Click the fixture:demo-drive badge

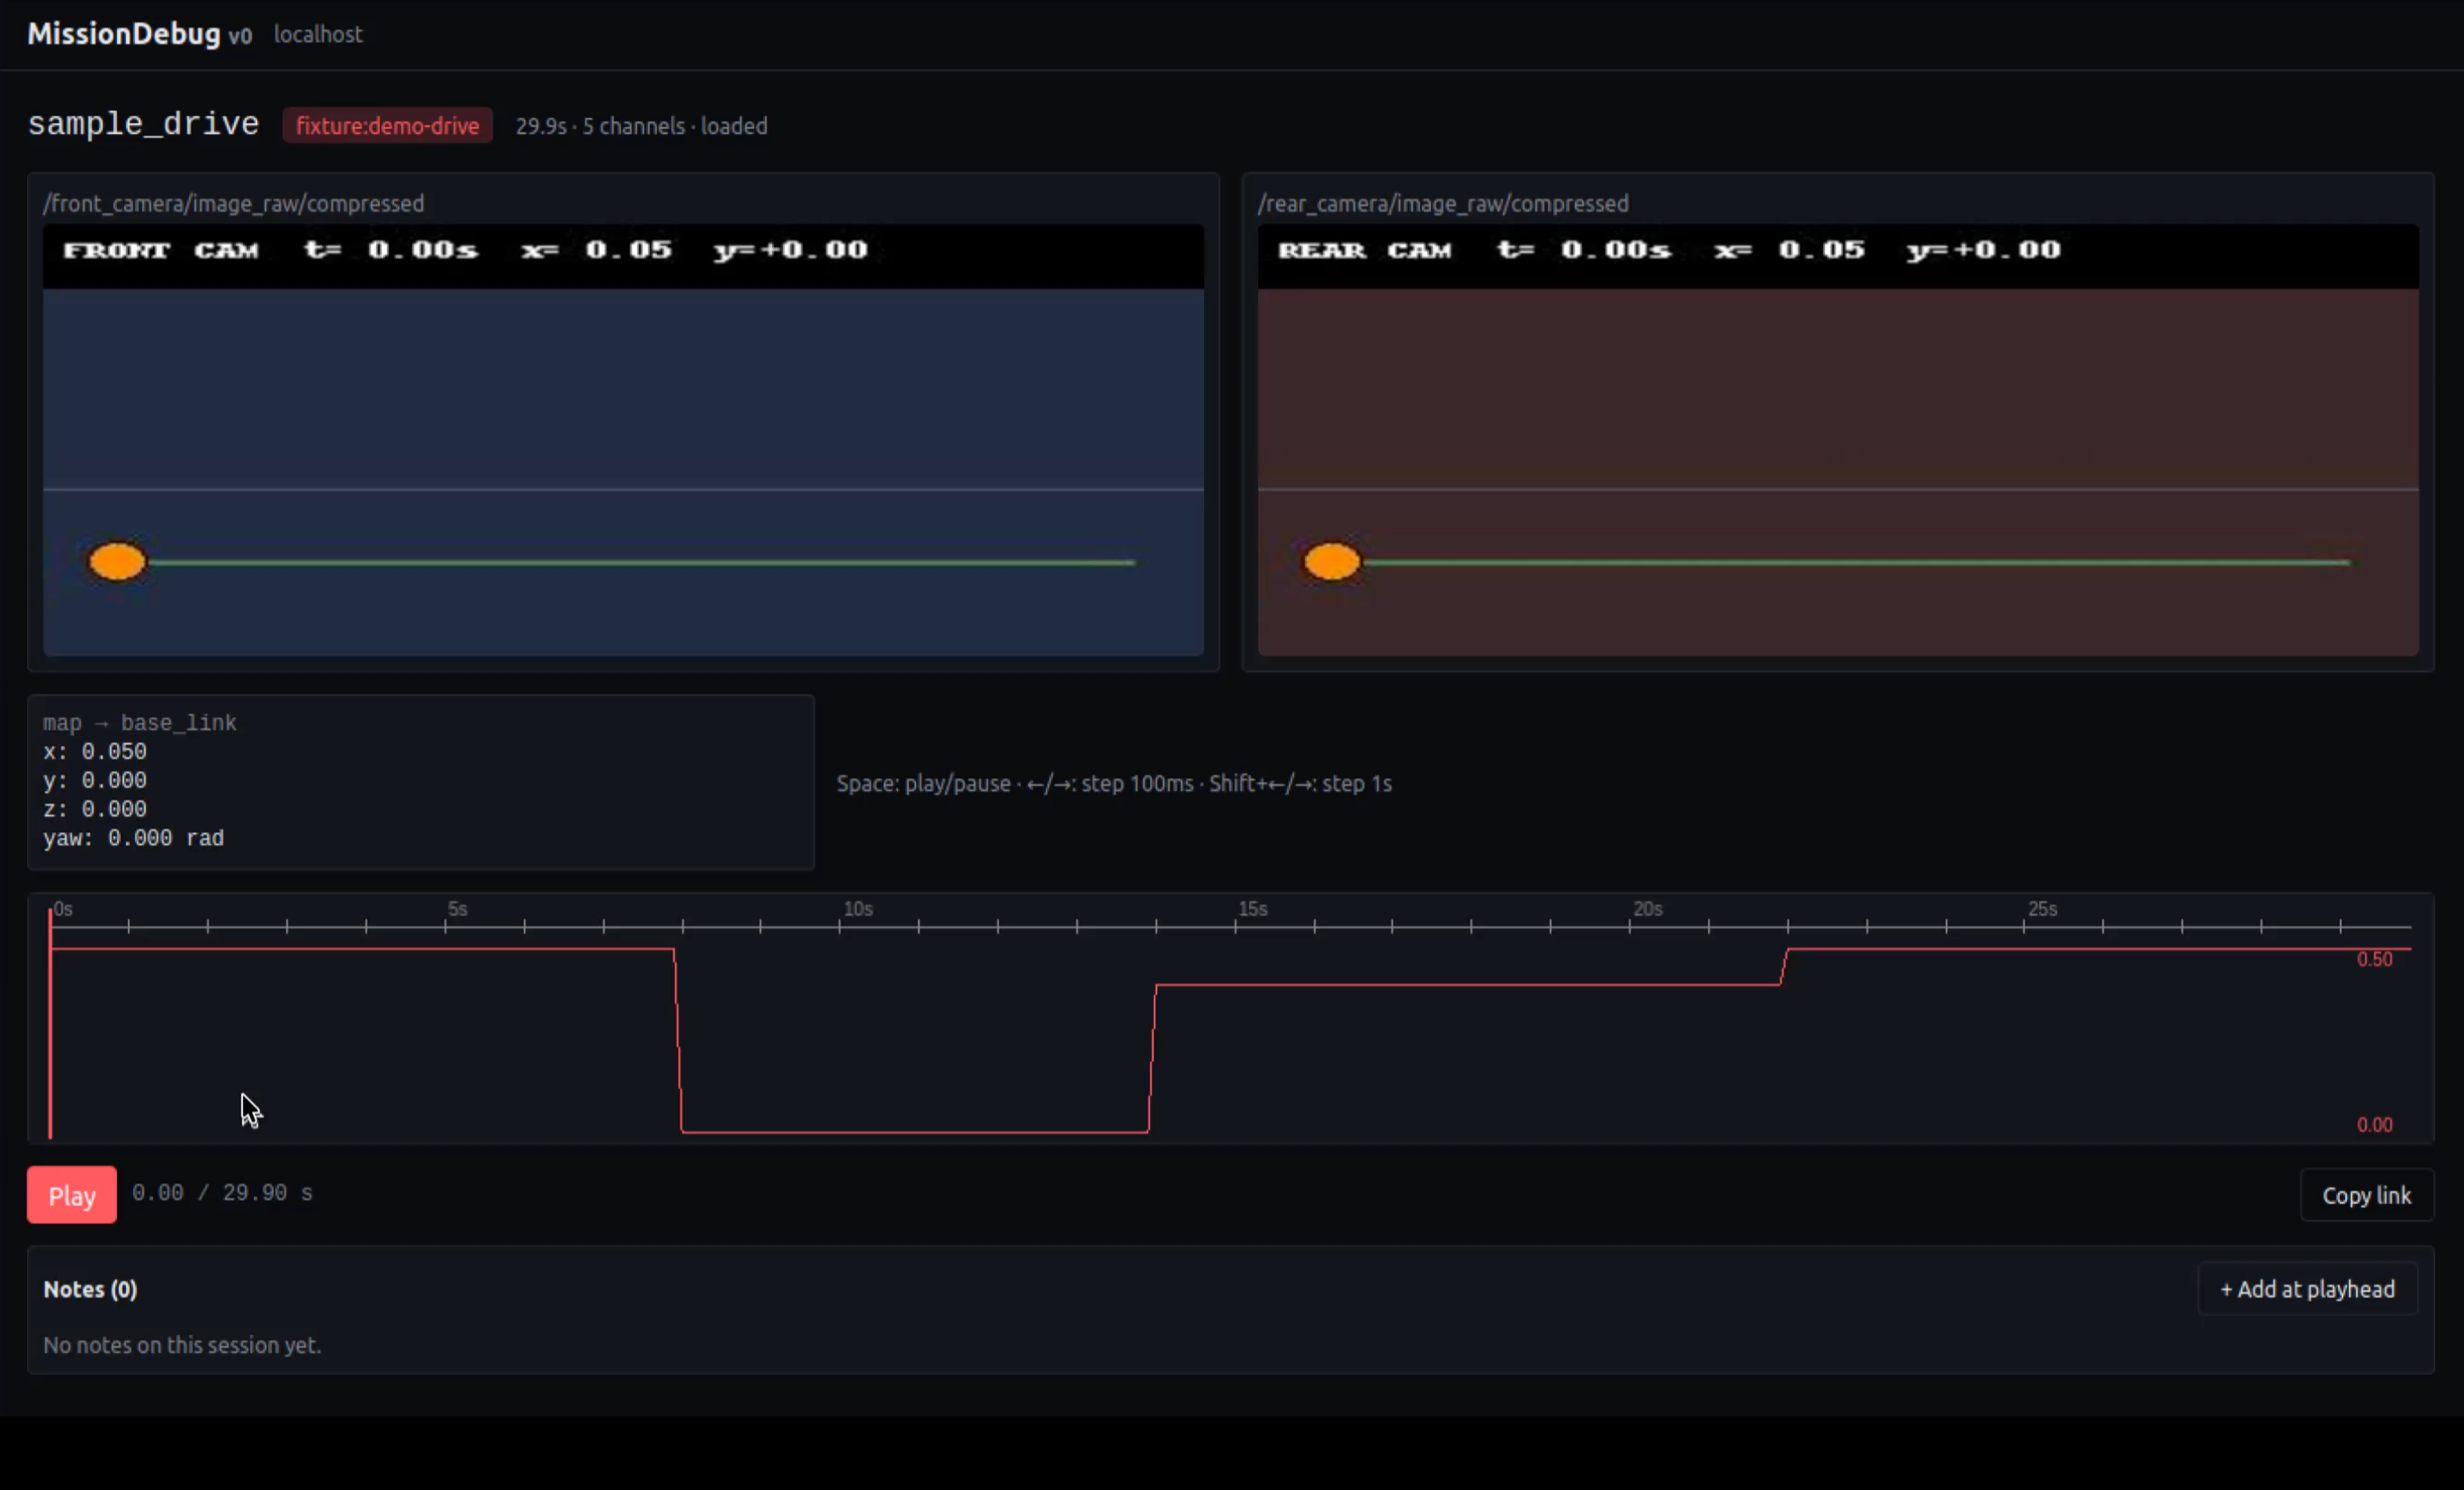coord(387,126)
